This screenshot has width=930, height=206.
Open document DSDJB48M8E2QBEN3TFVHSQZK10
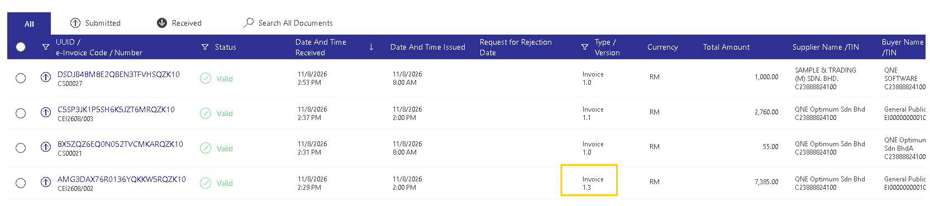[118, 74]
